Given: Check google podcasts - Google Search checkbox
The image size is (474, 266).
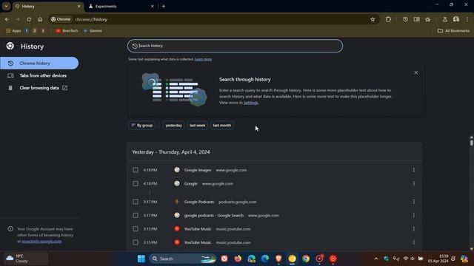Looking at the screenshot, I should 136,215.
